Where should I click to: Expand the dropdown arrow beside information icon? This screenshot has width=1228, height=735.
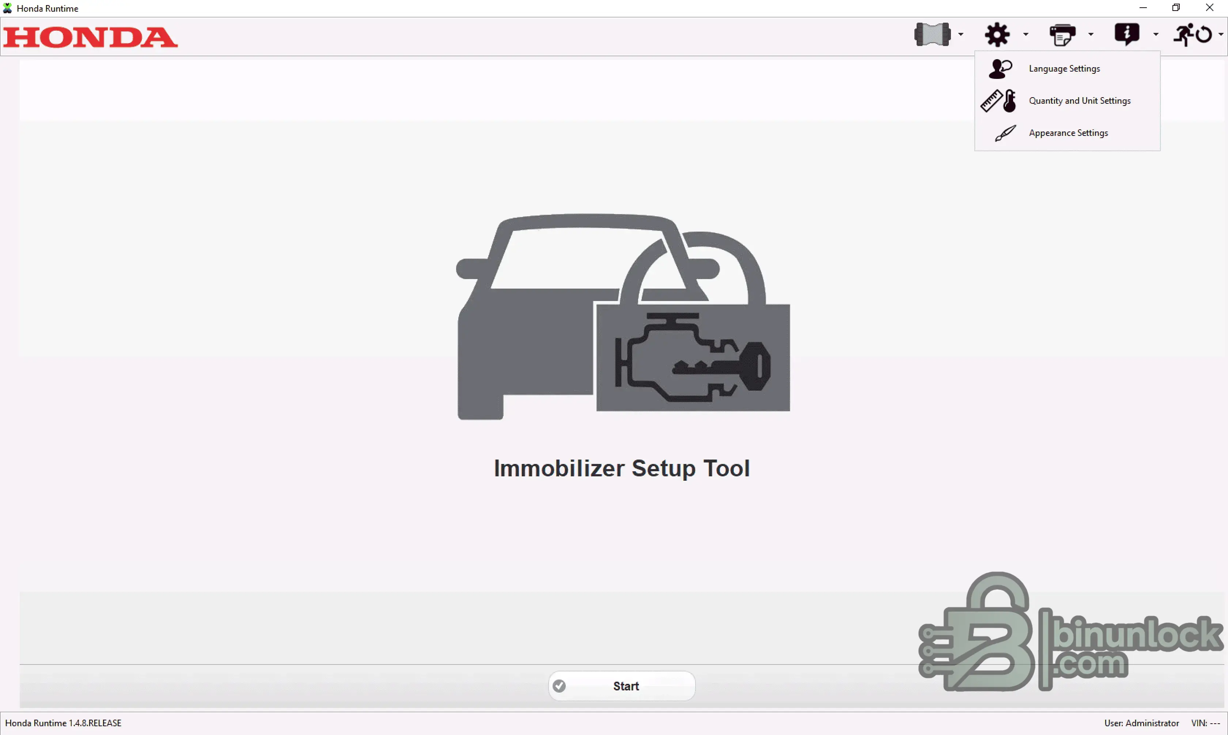tap(1156, 35)
